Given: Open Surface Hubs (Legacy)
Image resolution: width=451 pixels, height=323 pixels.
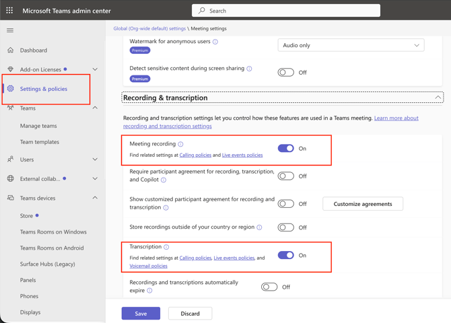Looking at the screenshot, I should click(48, 264).
